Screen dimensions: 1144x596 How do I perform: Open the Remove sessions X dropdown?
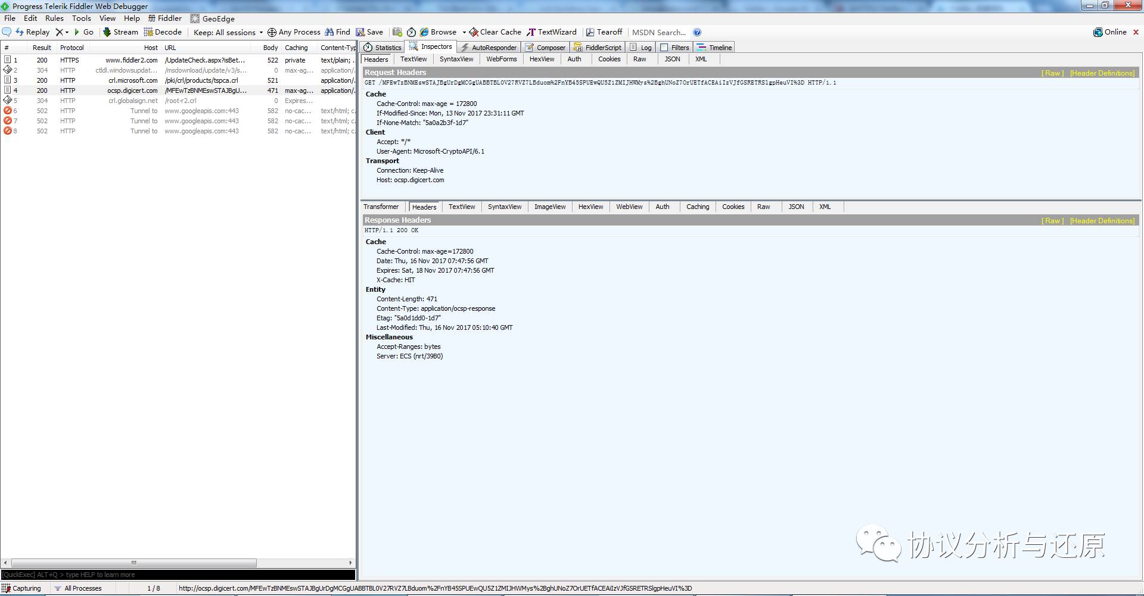click(62, 32)
